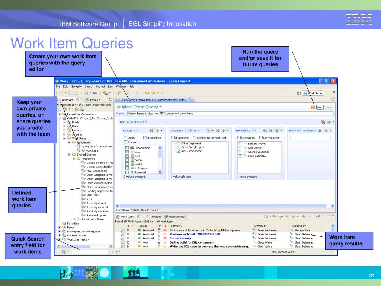Screen dimensions: 381x286
Task: Check the Barbara Morris owner checkbox
Action: (x=241, y=143)
